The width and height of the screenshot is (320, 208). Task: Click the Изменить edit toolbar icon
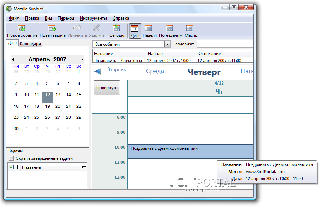(77, 31)
